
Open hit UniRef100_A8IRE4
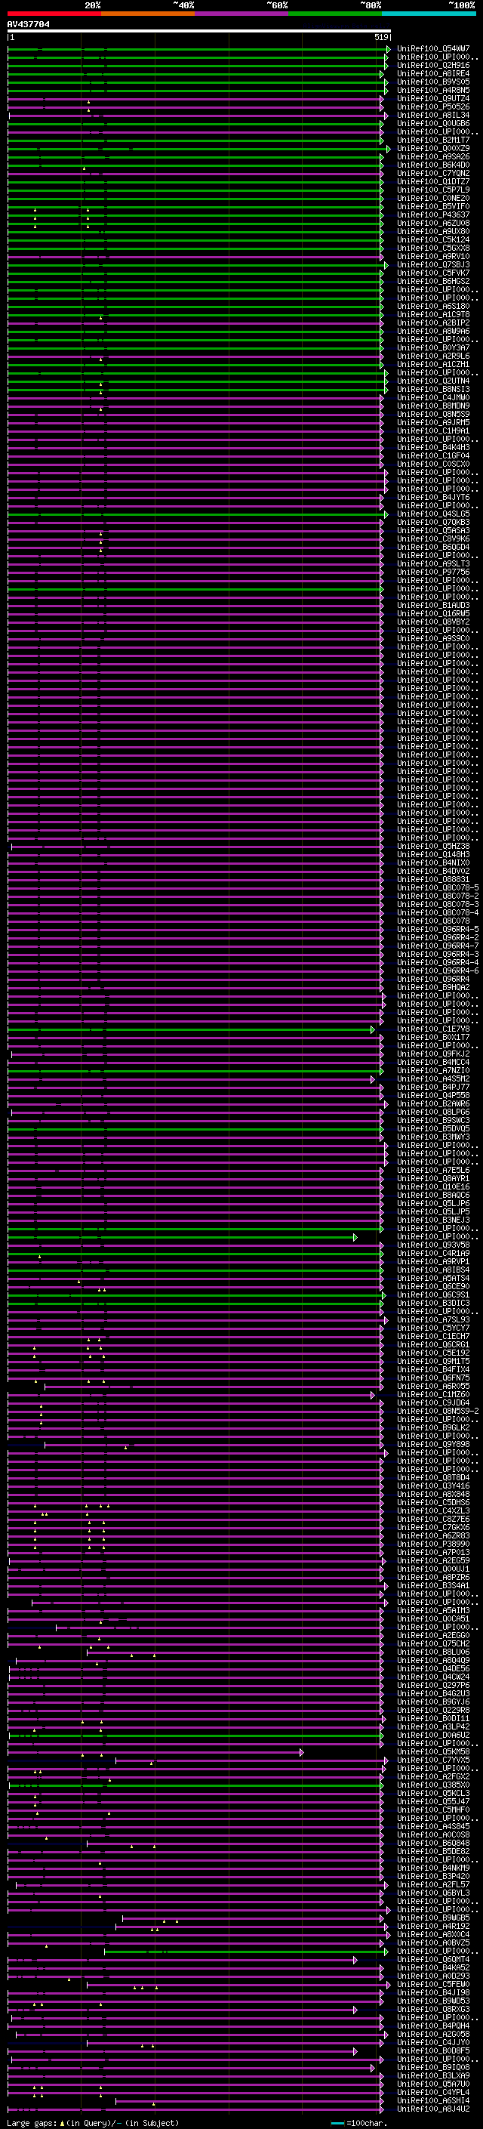tap(432, 73)
